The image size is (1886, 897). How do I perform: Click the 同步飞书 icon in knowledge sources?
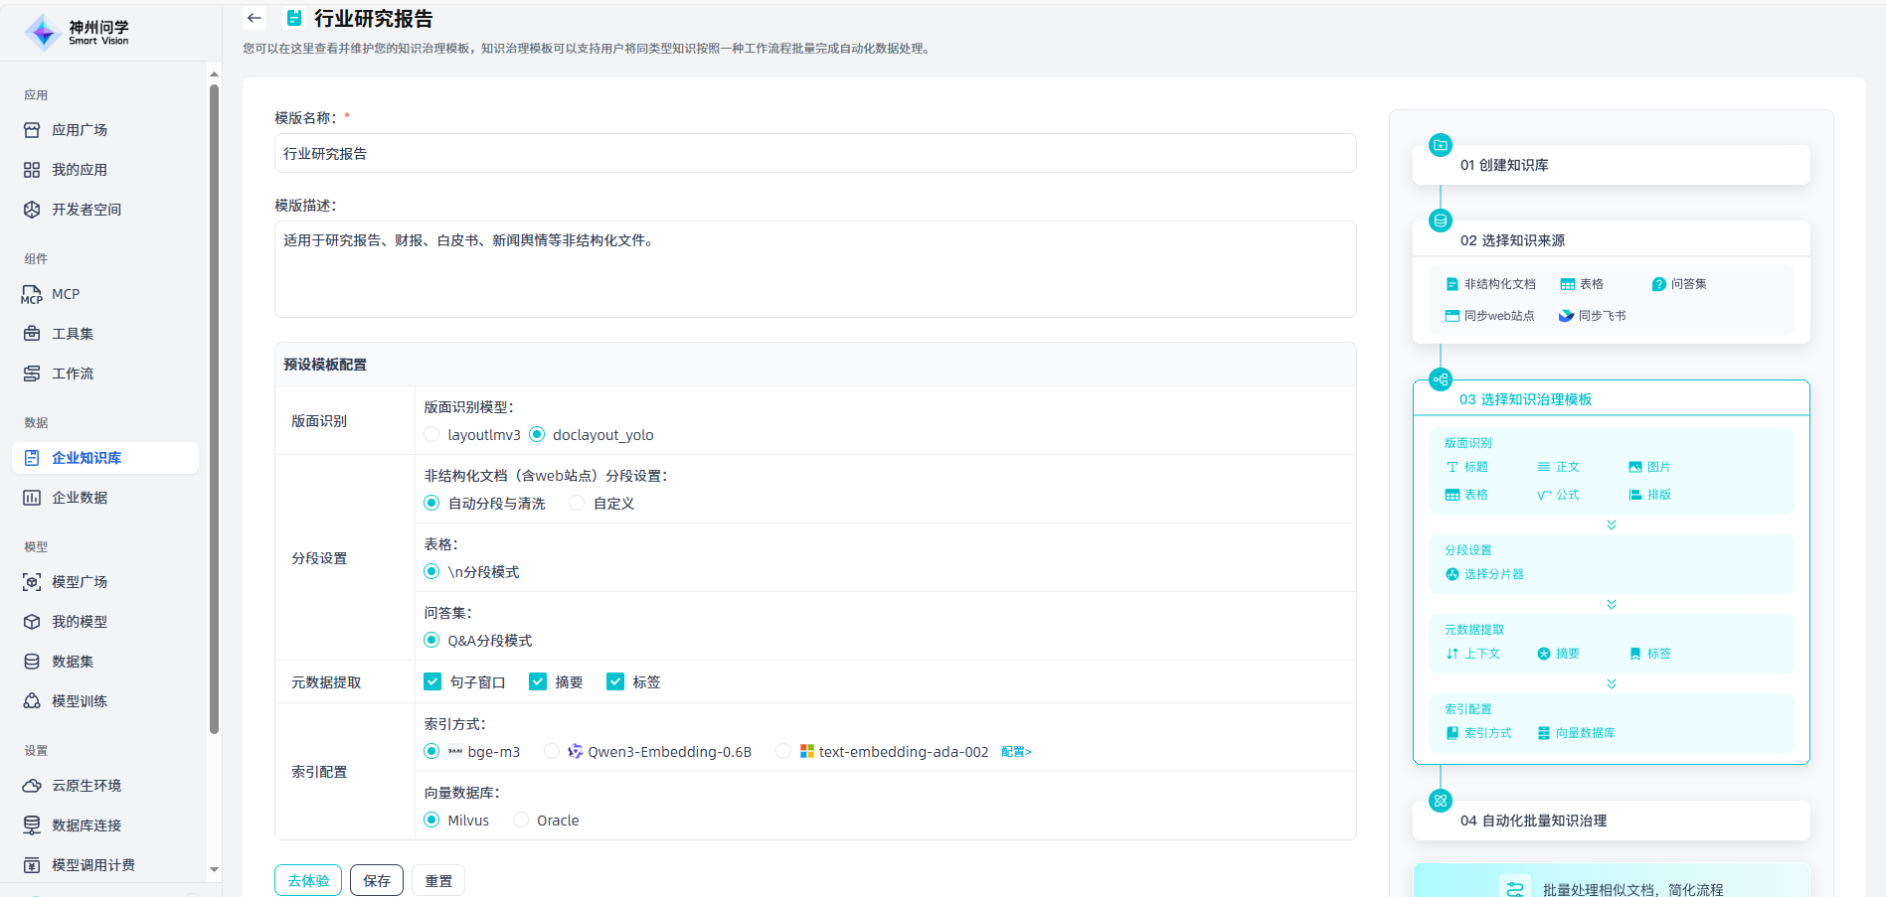point(1566,316)
